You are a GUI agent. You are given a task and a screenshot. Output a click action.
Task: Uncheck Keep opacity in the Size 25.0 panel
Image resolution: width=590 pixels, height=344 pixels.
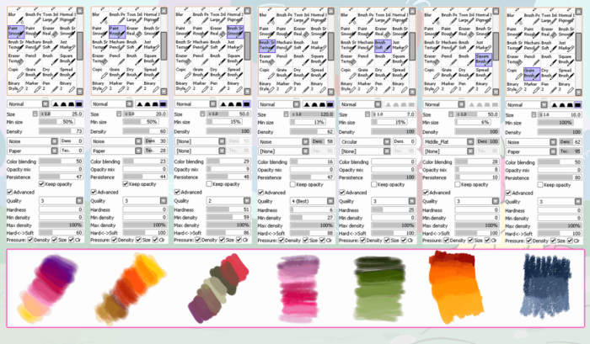(x=41, y=184)
